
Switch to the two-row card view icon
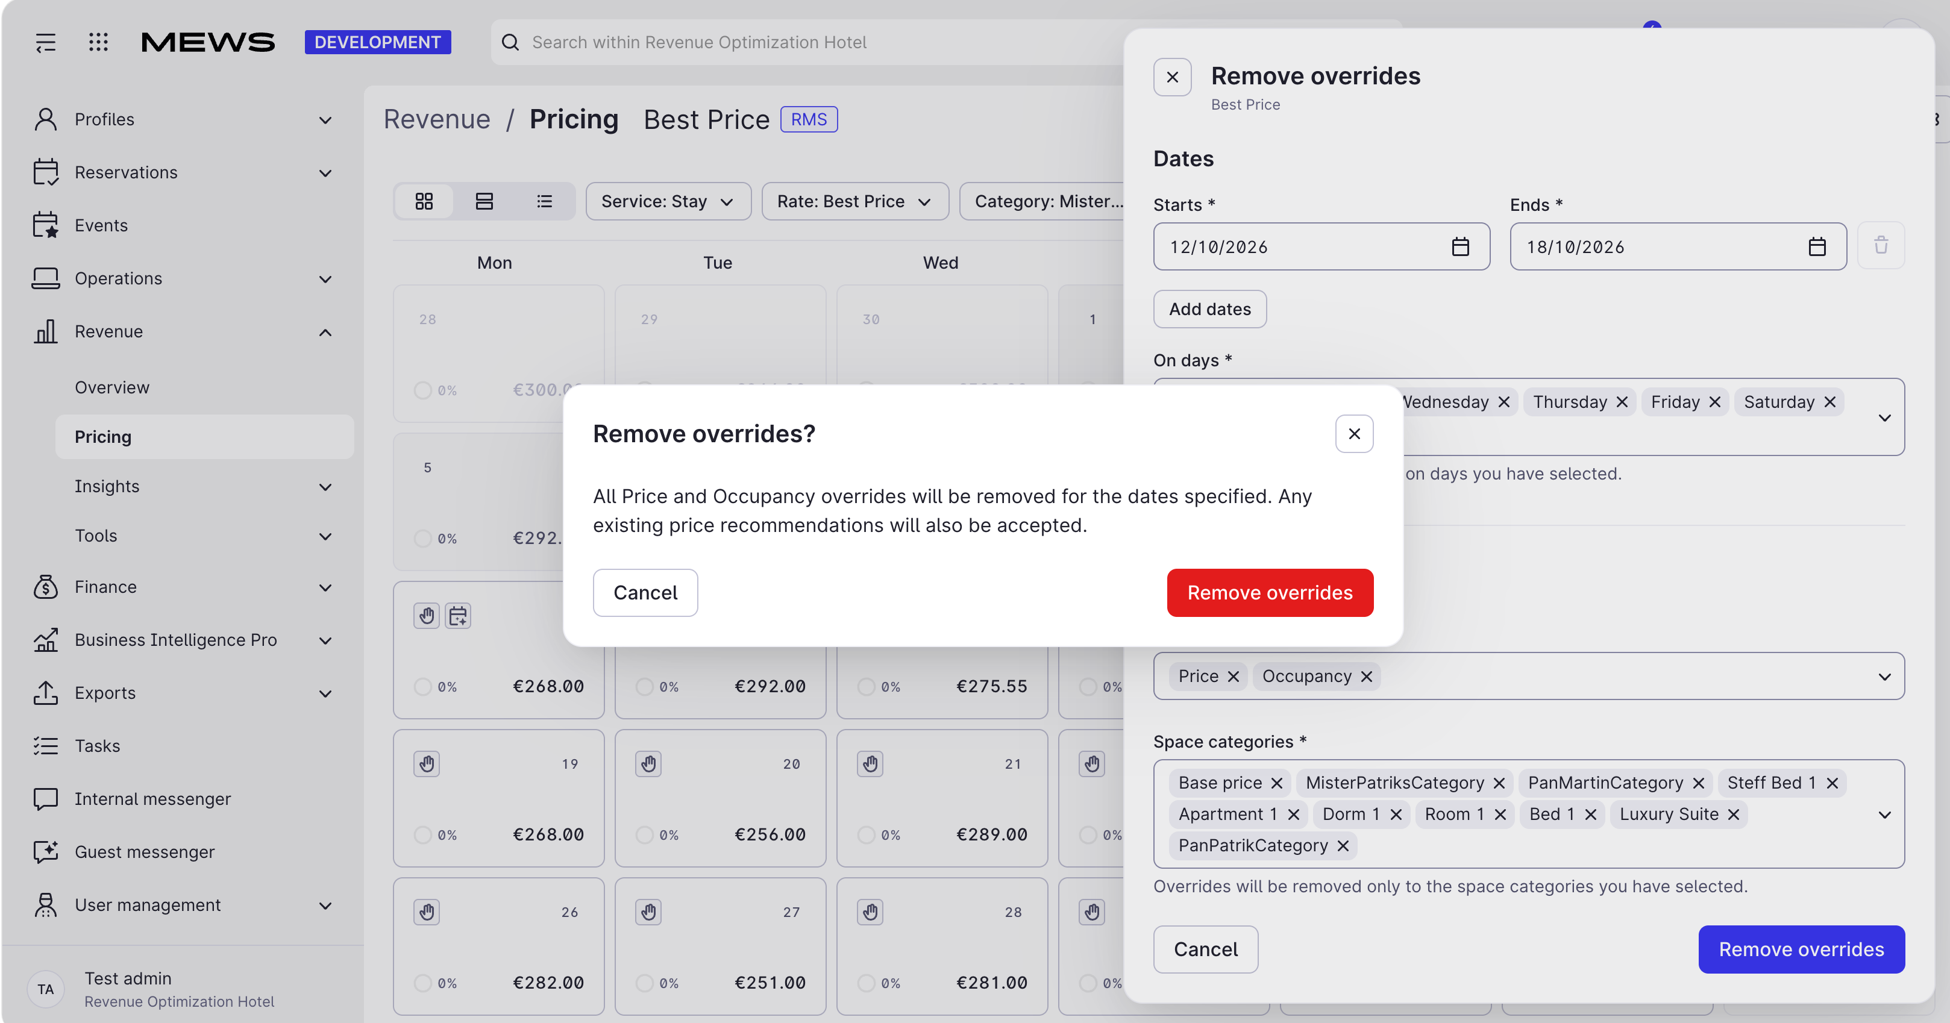(x=484, y=201)
